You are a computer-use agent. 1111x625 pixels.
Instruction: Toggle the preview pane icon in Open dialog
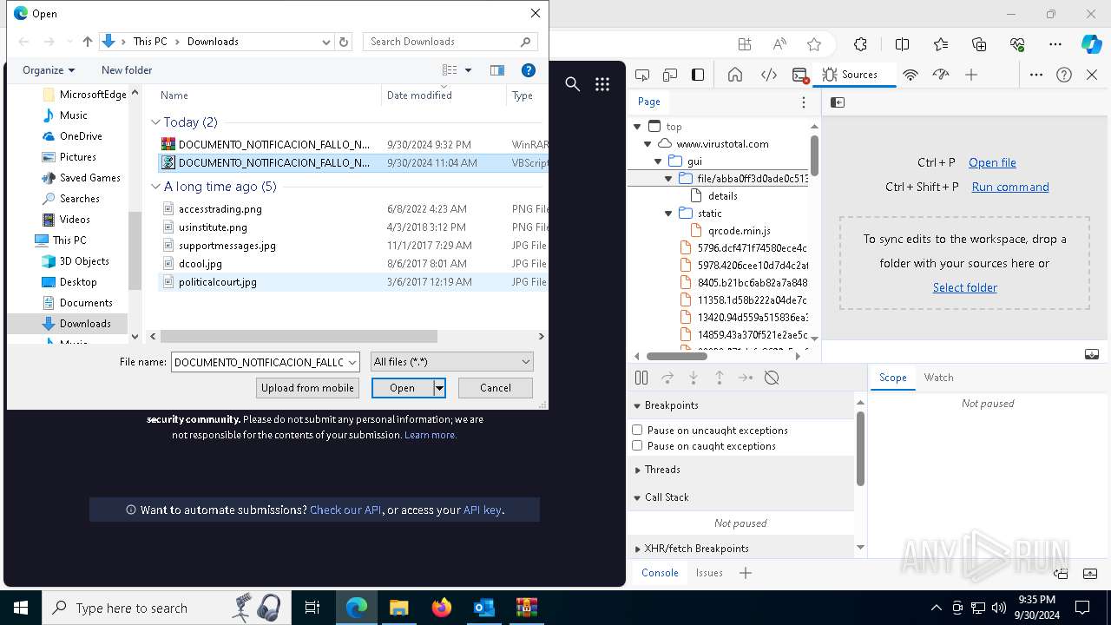[497, 70]
